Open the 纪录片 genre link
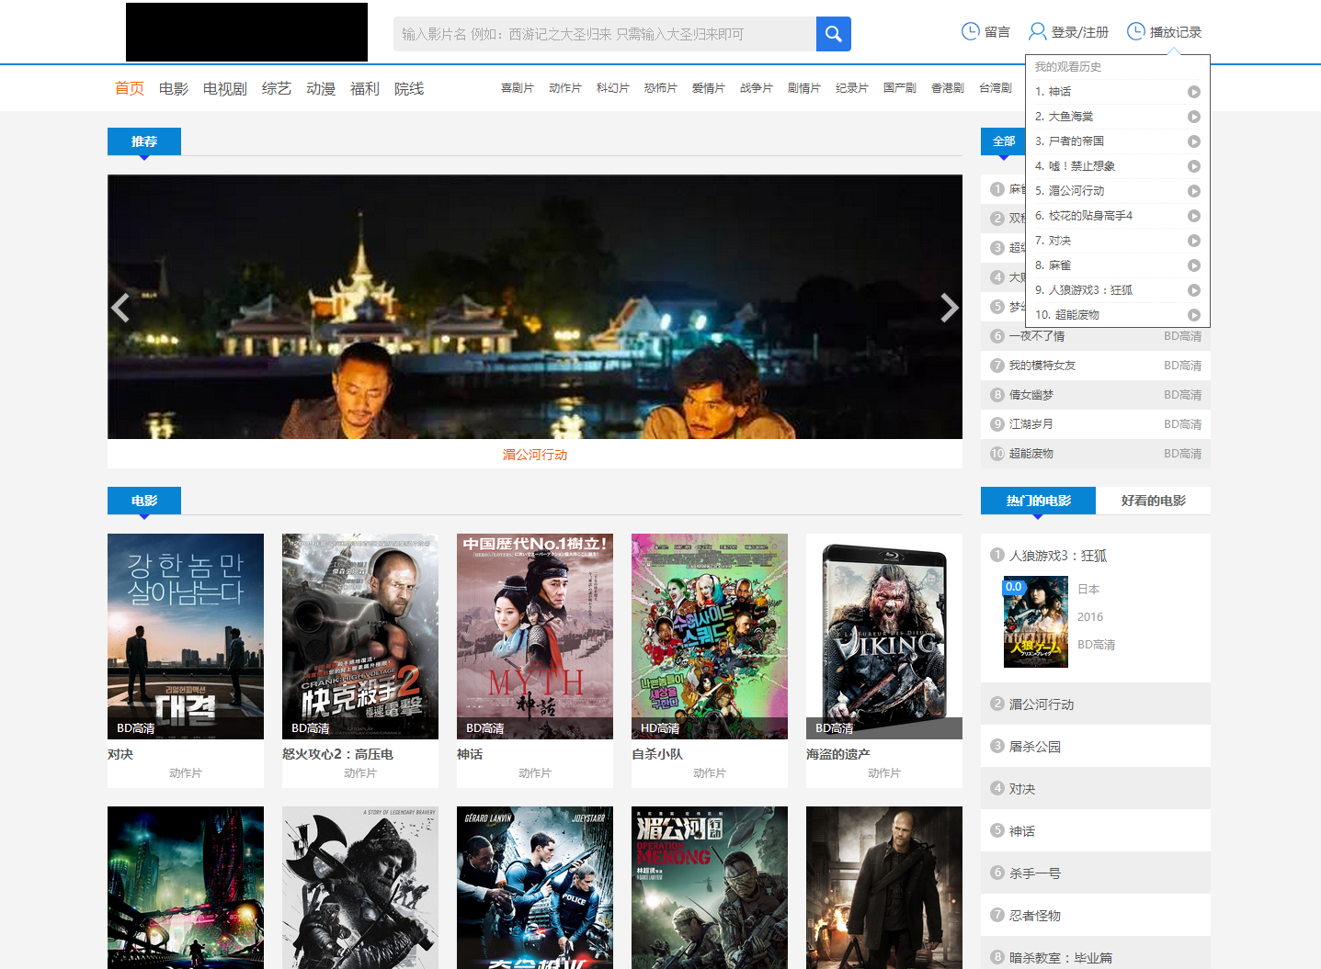 pyautogui.click(x=852, y=88)
